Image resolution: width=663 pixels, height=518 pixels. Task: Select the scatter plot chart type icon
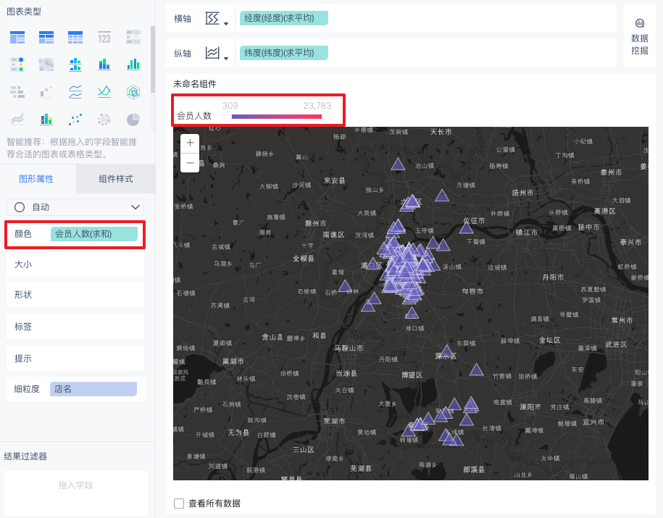[75, 119]
